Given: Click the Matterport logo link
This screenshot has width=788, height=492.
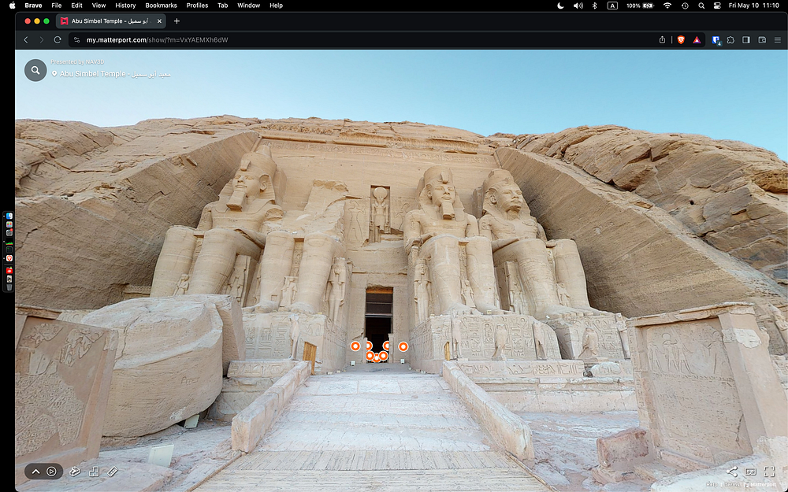Looking at the screenshot, I should click(x=760, y=484).
